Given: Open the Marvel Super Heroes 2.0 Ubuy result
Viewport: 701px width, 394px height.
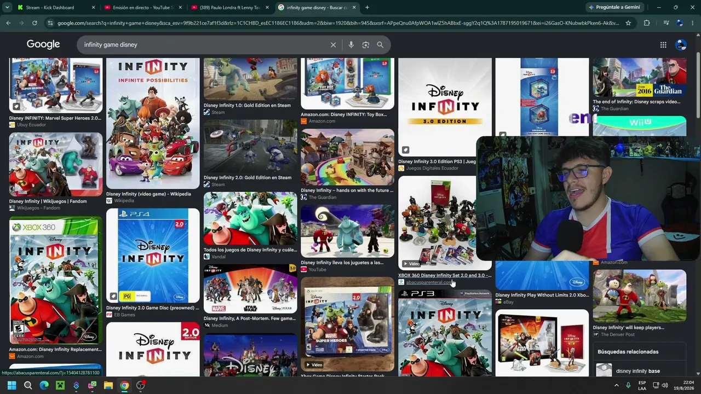Looking at the screenshot, I should [55, 118].
